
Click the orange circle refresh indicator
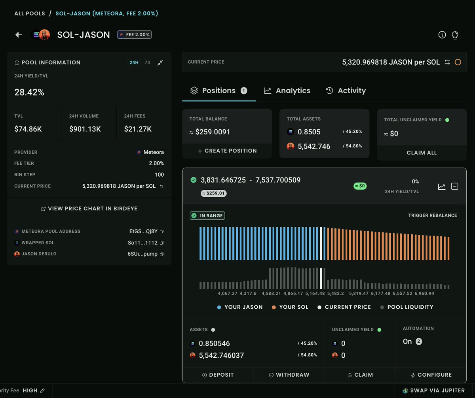(458, 62)
